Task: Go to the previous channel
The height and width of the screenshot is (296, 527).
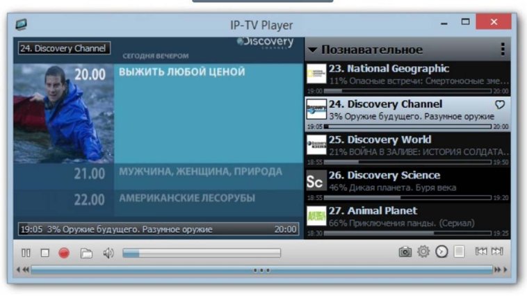Action: (x=481, y=251)
